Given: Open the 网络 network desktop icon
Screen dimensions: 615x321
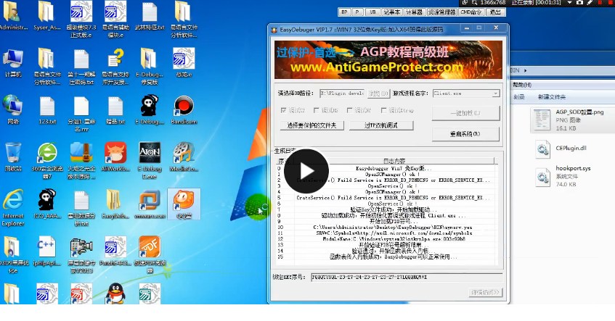Looking at the screenshot, I should [x=13, y=109].
